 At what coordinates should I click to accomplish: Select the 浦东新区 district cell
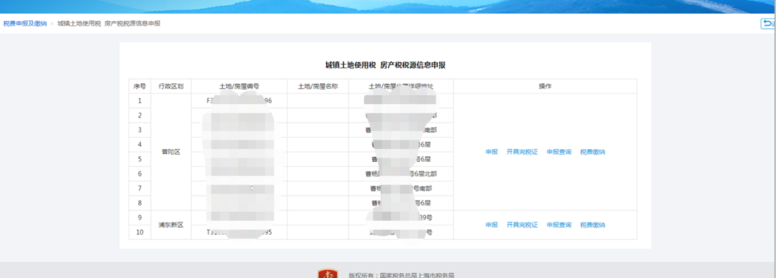(171, 225)
